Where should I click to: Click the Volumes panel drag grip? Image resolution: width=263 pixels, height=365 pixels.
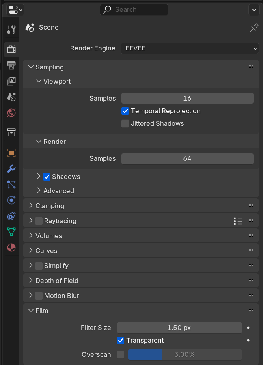point(251,235)
